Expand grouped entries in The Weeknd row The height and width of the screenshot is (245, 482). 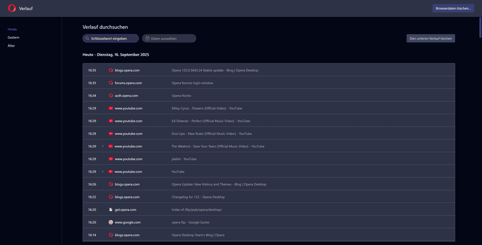click(x=103, y=146)
